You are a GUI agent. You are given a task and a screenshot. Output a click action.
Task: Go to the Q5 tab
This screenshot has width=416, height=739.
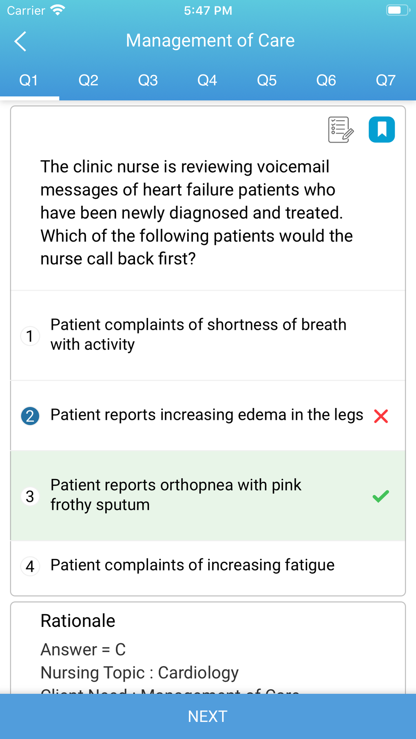pyautogui.click(x=267, y=80)
